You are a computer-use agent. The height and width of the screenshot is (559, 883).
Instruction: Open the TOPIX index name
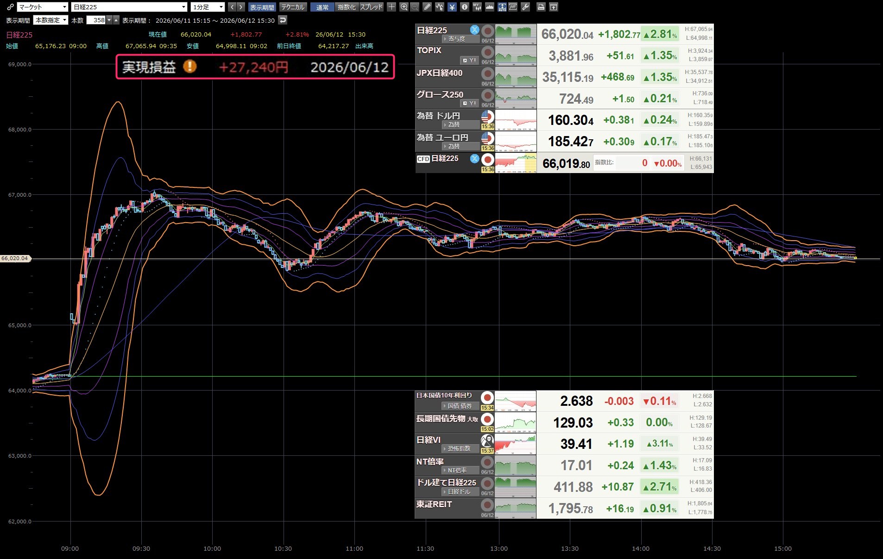pyautogui.click(x=429, y=50)
